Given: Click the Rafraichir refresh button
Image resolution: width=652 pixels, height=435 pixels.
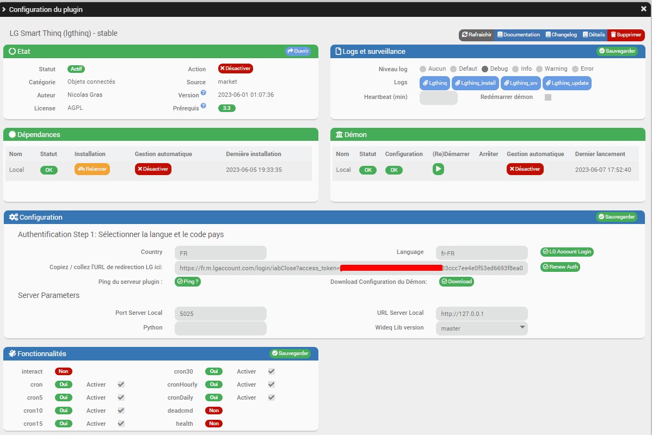Looking at the screenshot, I should pyautogui.click(x=477, y=35).
